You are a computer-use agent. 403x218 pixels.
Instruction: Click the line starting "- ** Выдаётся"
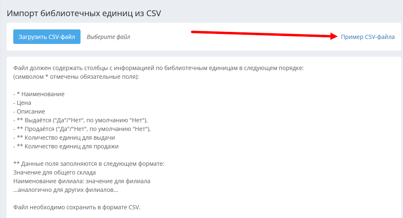click(x=81, y=120)
